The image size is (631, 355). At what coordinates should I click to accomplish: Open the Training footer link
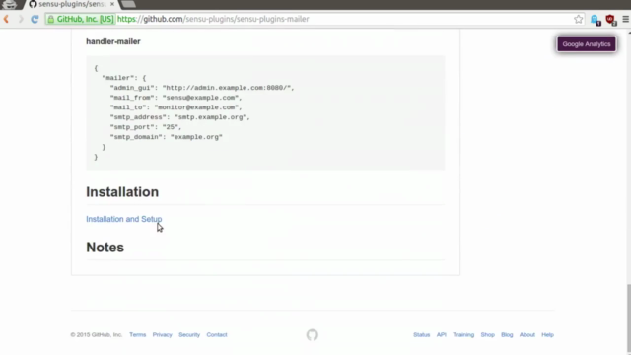click(x=463, y=335)
